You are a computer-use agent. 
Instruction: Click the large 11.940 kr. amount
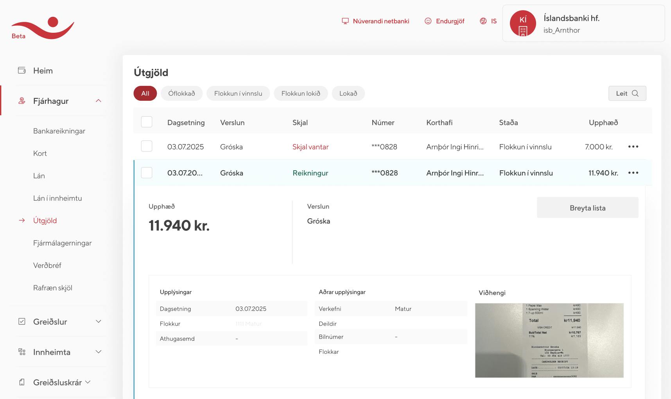(x=179, y=225)
